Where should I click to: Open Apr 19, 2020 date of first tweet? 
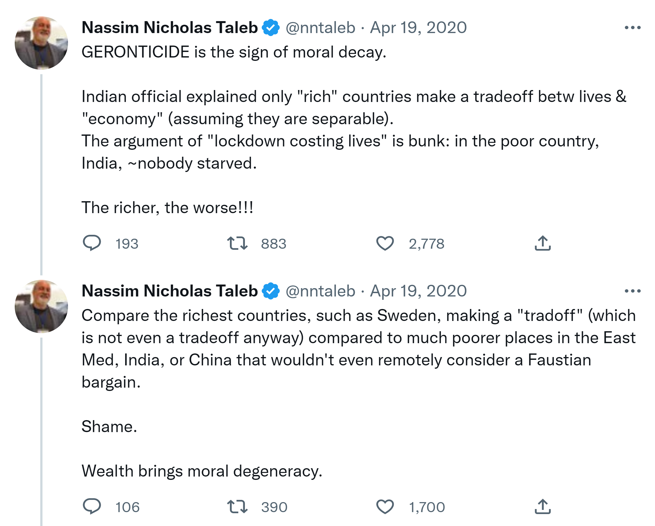click(418, 28)
